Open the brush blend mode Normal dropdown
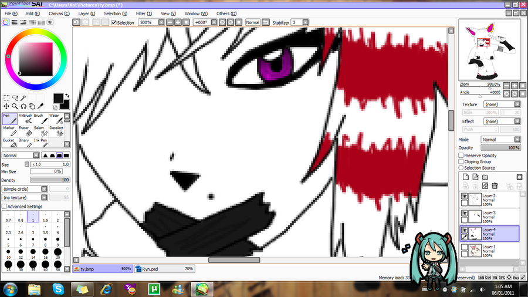 [36, 155]
